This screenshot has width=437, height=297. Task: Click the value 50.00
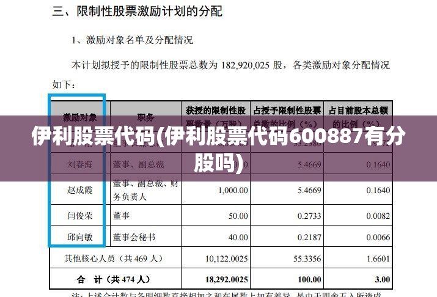pyautogui.click(x=238, y=216)
